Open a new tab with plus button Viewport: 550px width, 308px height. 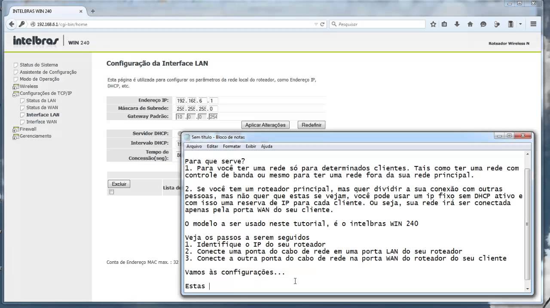pyautogui.click(x=93, y=11)
